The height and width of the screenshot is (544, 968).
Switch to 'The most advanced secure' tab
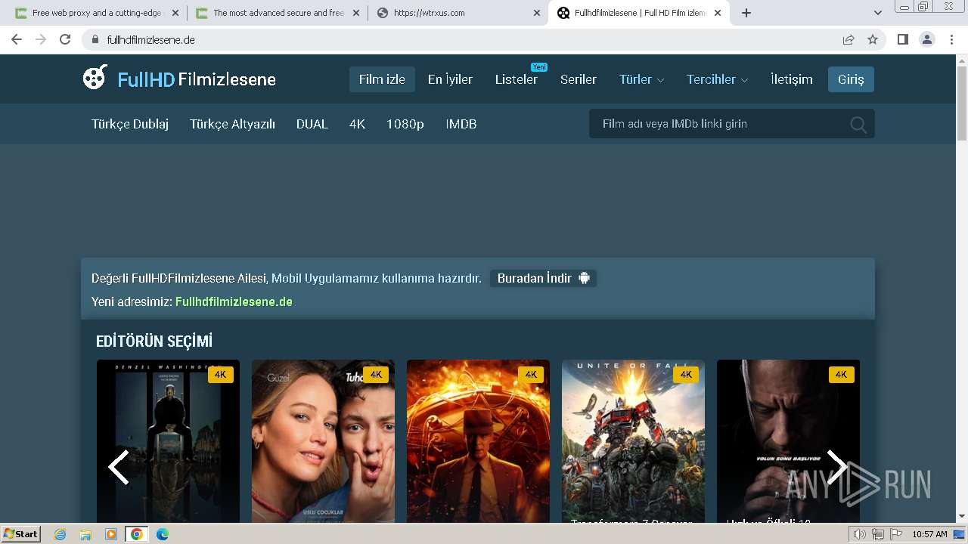(x=276, y=13)
